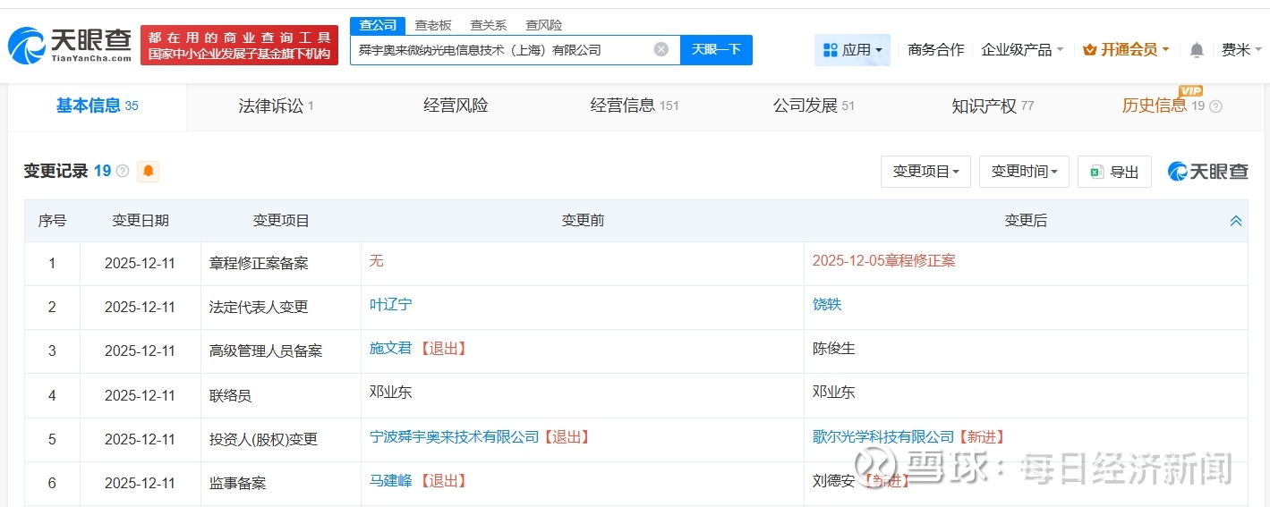
Task: Click the orange alert bell next to 变更记录
Action: (148, 171)
